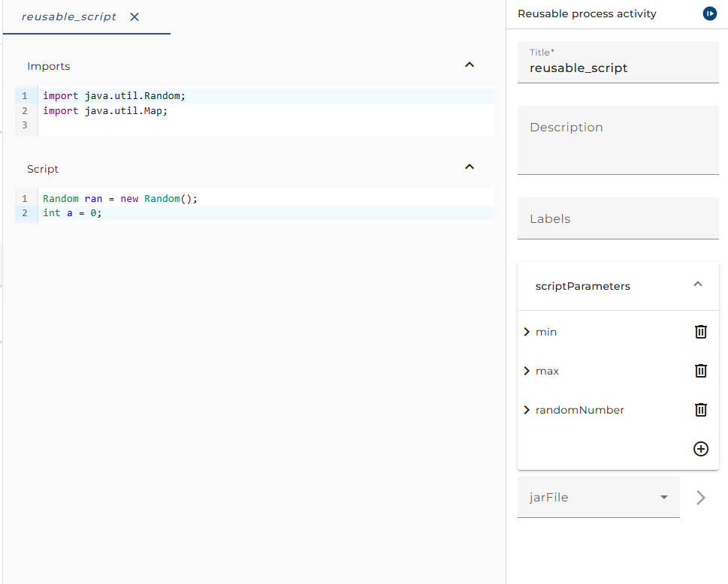This screenshot has width=728, height=584.
Task: Delete the randomNumber parameter
Action: click(701, 410)
